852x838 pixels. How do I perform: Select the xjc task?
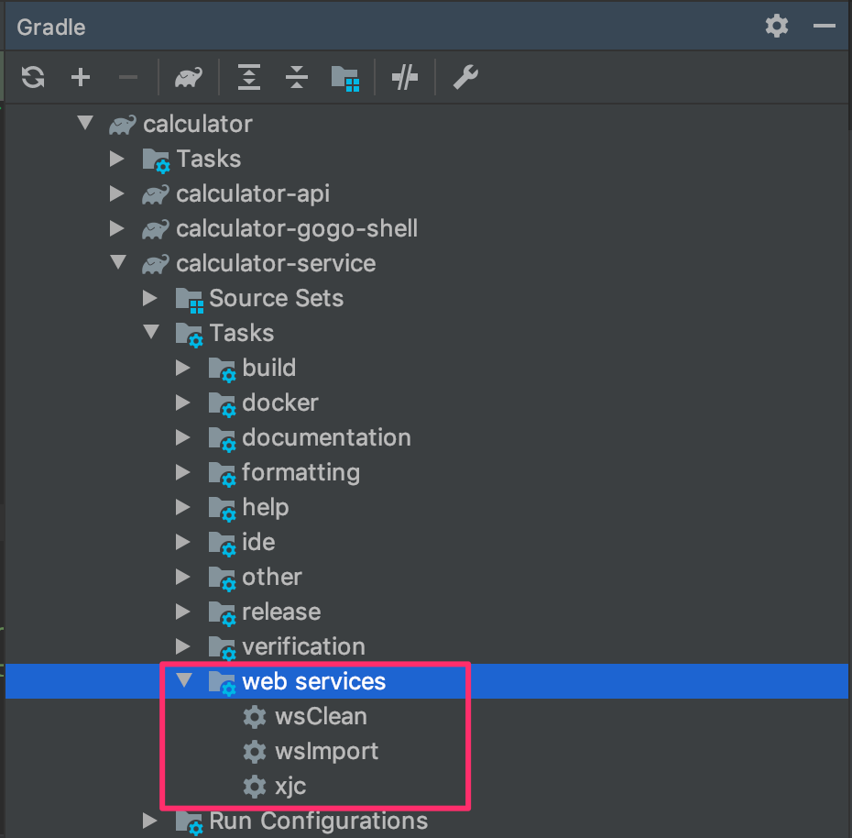pyautogui.click(x=275, y=787)
